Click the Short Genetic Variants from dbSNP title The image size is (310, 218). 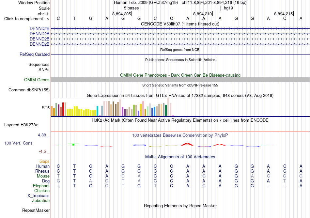(x=180, y=86)
